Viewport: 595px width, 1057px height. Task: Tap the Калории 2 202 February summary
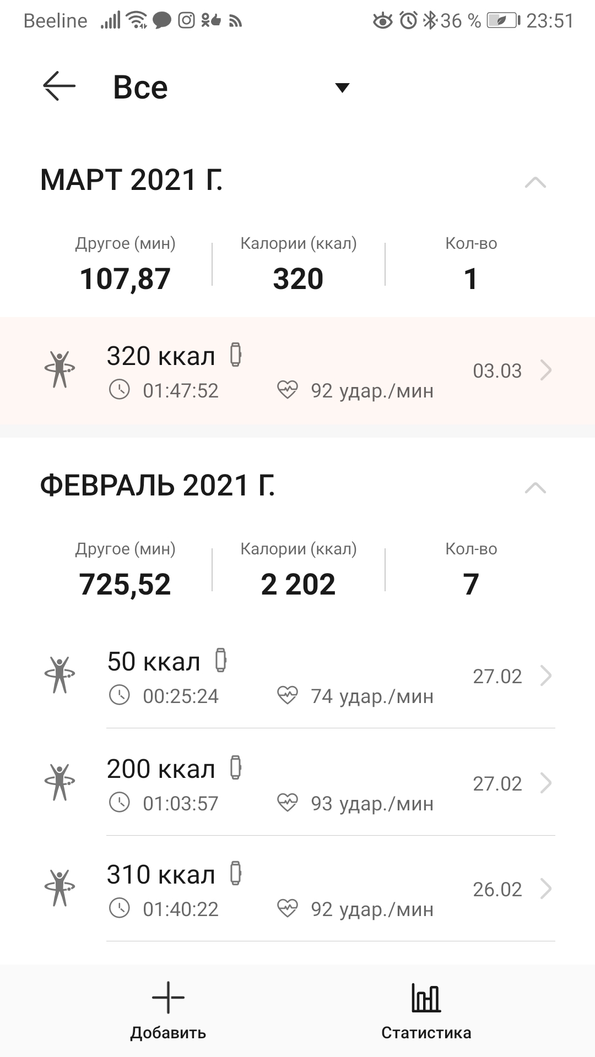298,573
